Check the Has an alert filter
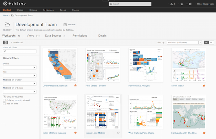216x139 pixels. click(4, 104)
